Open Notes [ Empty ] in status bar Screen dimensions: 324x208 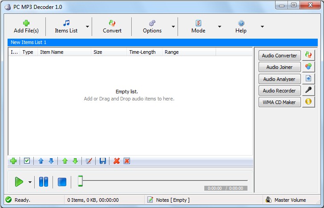click(173, 200)
